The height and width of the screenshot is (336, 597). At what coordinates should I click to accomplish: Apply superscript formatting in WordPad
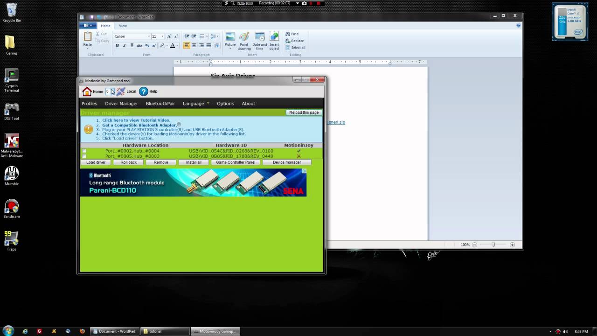(x=154, y=45)
